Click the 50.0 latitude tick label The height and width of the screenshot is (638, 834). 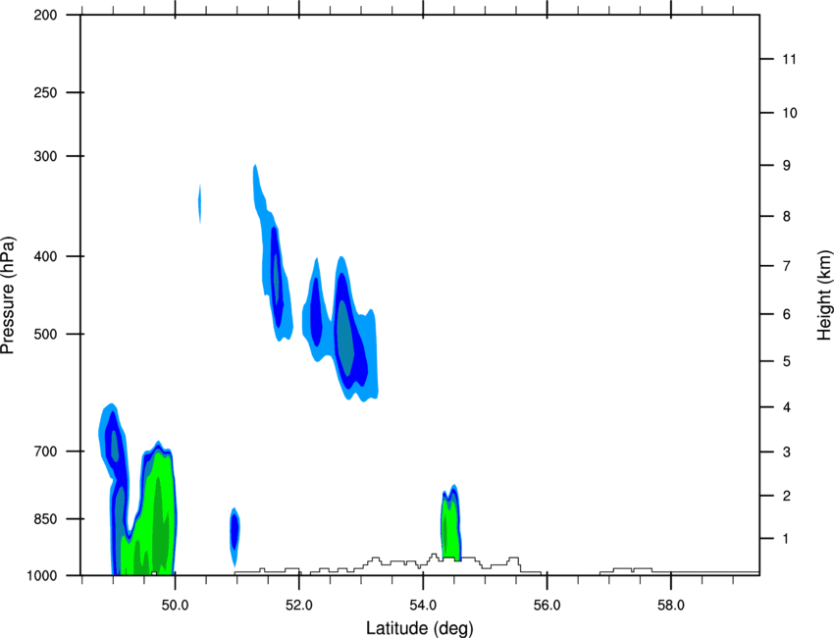(175, 606)
